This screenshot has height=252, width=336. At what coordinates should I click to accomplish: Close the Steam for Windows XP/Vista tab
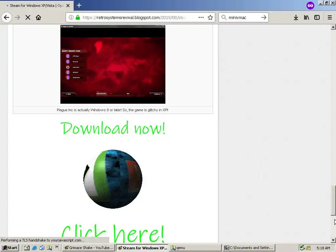coord(68,6)
